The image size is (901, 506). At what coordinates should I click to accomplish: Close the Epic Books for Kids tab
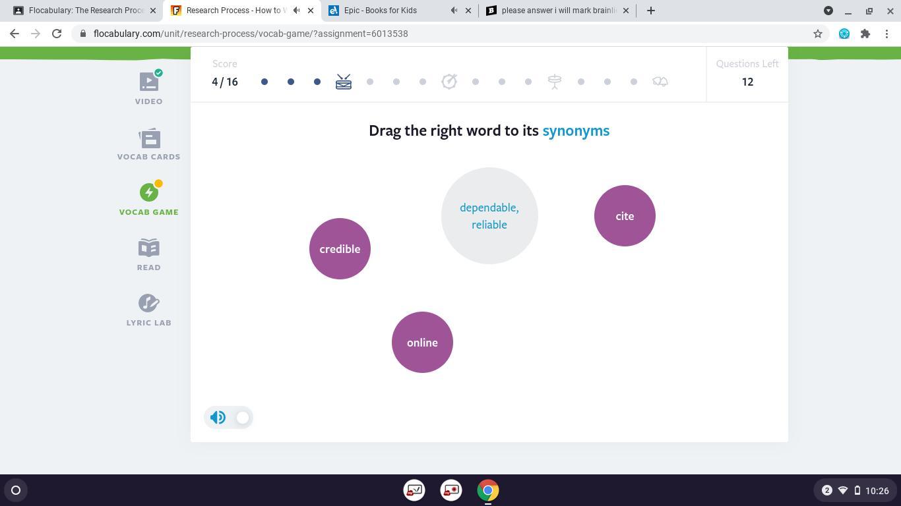pyautogui.click(x=469, y=11)
